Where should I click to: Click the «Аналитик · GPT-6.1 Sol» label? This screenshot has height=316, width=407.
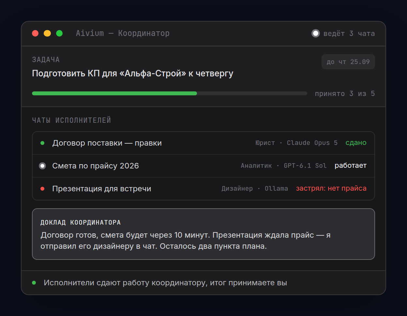pos(284,166)
